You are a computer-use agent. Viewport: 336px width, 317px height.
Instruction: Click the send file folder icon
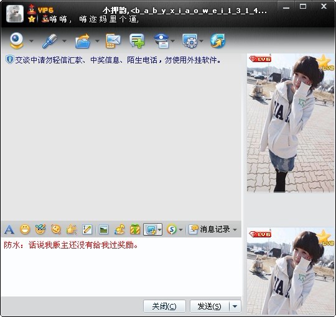[83, 40]
